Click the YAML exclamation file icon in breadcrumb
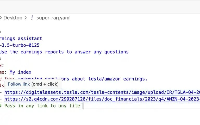The height and width of the screenshot is (125, 200). coord(32,18)
